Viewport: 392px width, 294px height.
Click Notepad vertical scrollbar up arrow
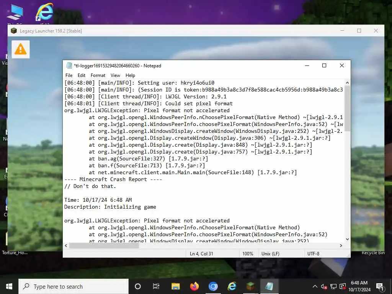click(347, 83)
